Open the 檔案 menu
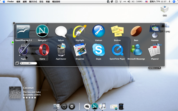The width and height of the screenshot is (178, 111). [18, 2]
